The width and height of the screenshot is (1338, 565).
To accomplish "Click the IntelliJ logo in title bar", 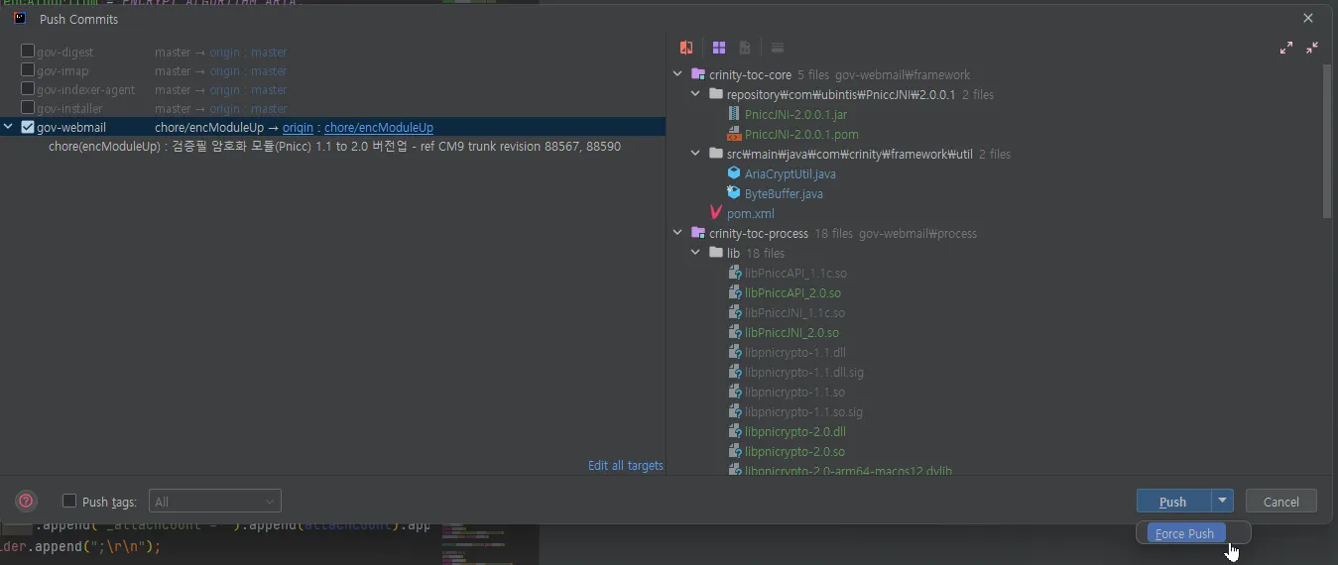I will coord(20,18).
